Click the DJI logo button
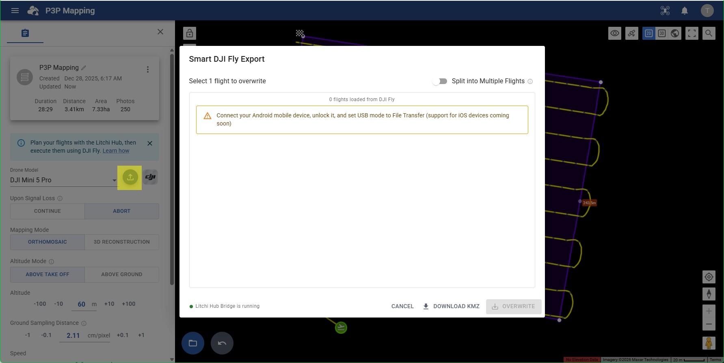 (150, 177)
